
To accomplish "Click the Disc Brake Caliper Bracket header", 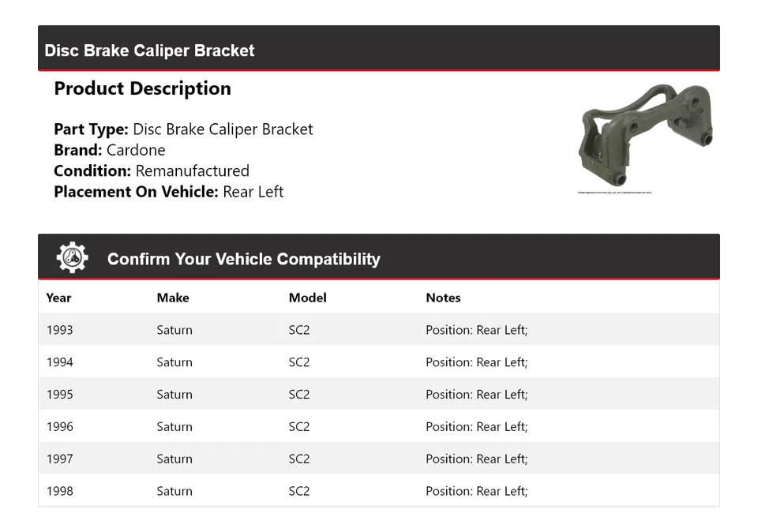I will pyautogui.click(x=150, y=51).
